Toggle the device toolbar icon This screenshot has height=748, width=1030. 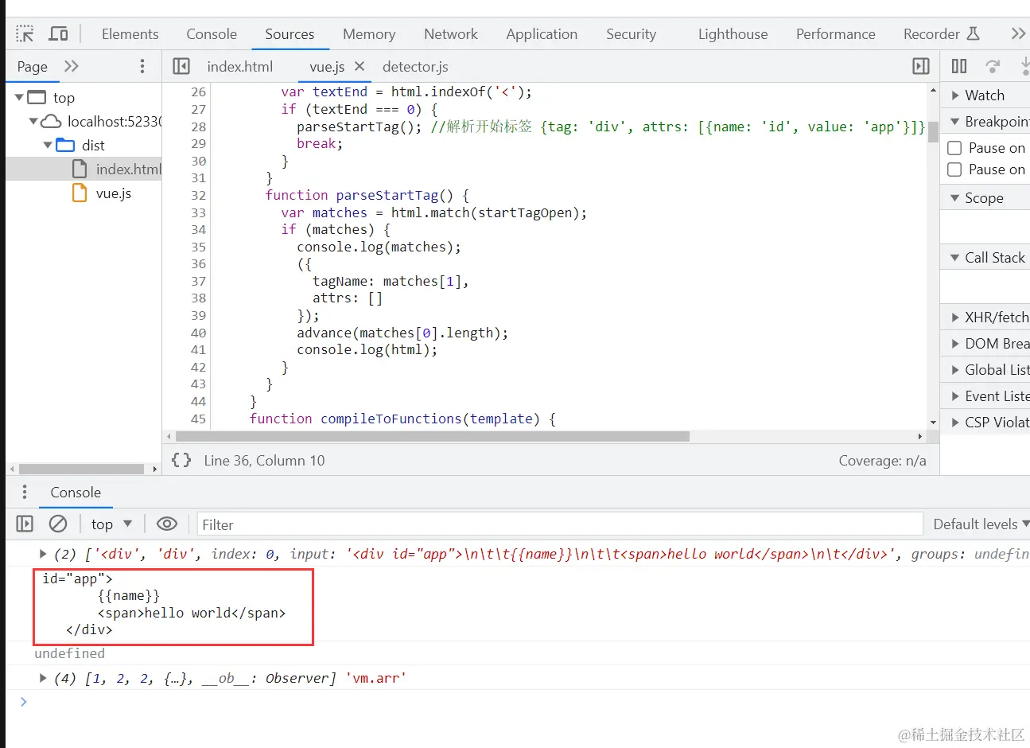[x=58, y=34]
